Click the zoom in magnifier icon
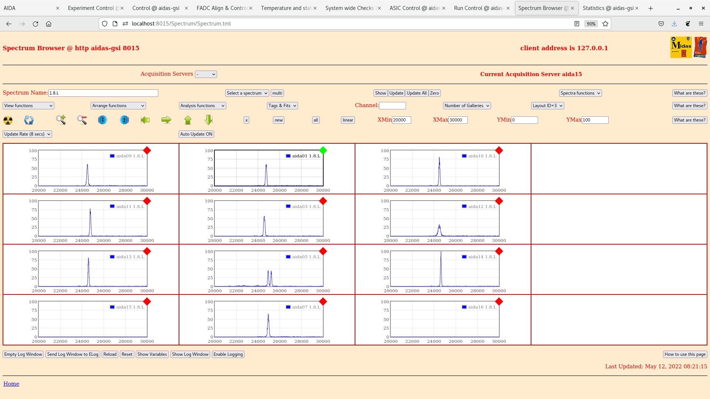Image resolution: width=710 pixels, height=399 pixels. [61, 120]
